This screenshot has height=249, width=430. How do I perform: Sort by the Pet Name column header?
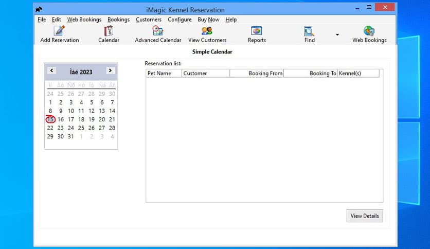click(x=164, y=73)
